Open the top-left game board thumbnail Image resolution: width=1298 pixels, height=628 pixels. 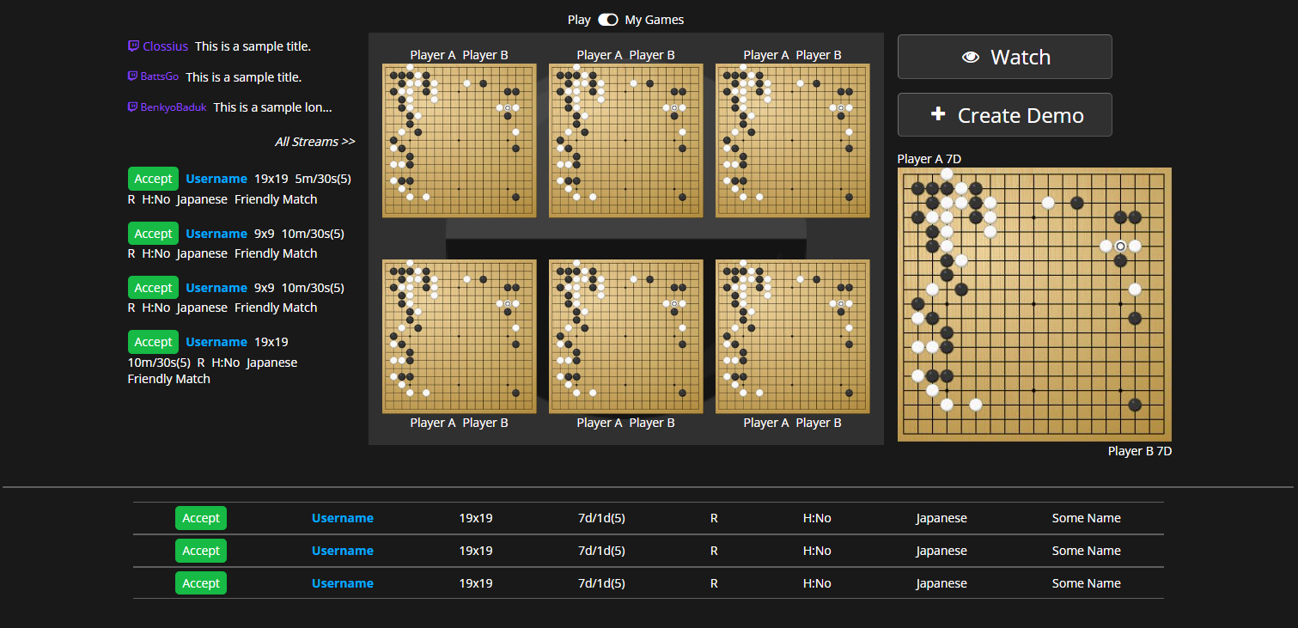click(460, 141)
